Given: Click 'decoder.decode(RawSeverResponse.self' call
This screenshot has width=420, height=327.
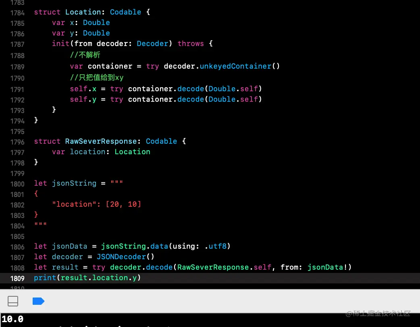Looking at the screenshot, I should point(190,267).
